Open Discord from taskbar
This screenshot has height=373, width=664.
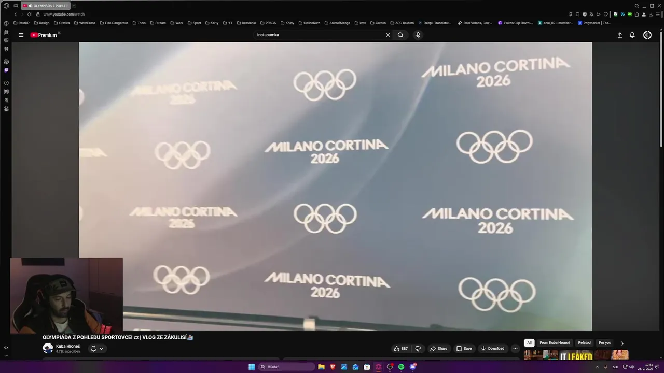coord(412,367)
